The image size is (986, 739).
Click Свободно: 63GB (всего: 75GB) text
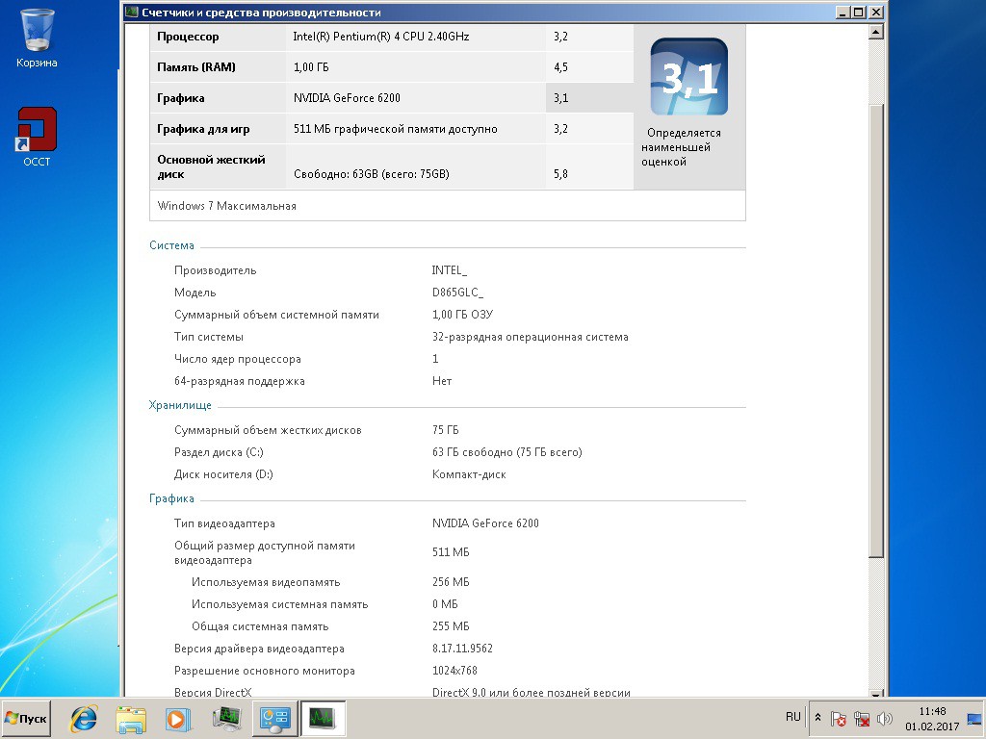point(372,174)
